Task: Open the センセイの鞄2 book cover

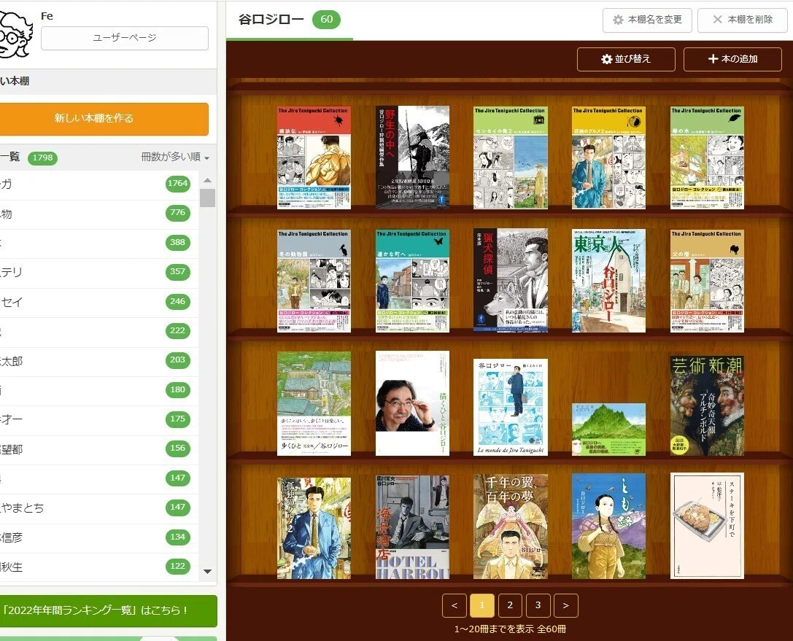Action: click(510, 158)
